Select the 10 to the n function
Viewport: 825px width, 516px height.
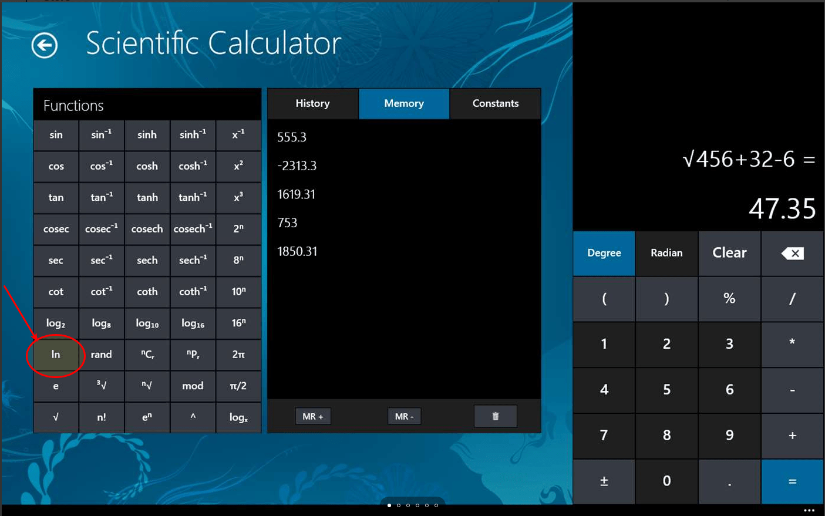click(x=238, y=291)
